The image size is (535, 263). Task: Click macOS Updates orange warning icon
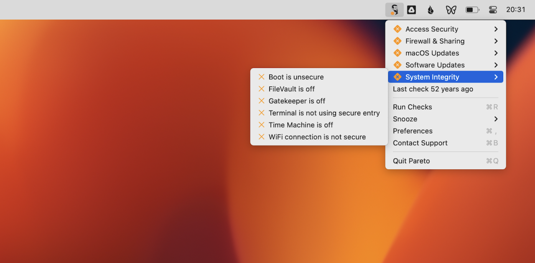point(397,53)
